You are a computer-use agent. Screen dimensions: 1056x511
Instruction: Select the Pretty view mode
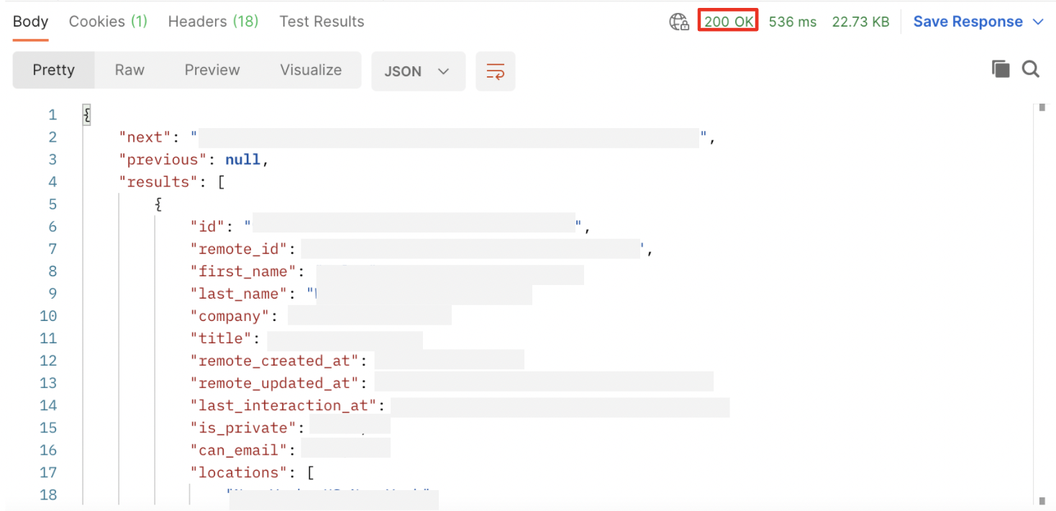click(53, 70)
